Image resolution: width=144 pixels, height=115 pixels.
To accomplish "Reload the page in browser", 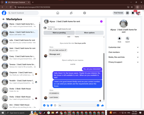I will 11,7.
